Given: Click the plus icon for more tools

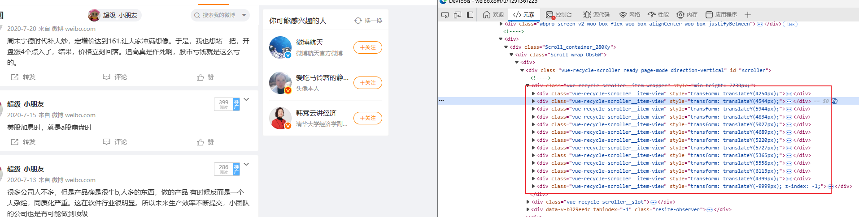Looking at the screenshot, I should click(x=747, y=15).
